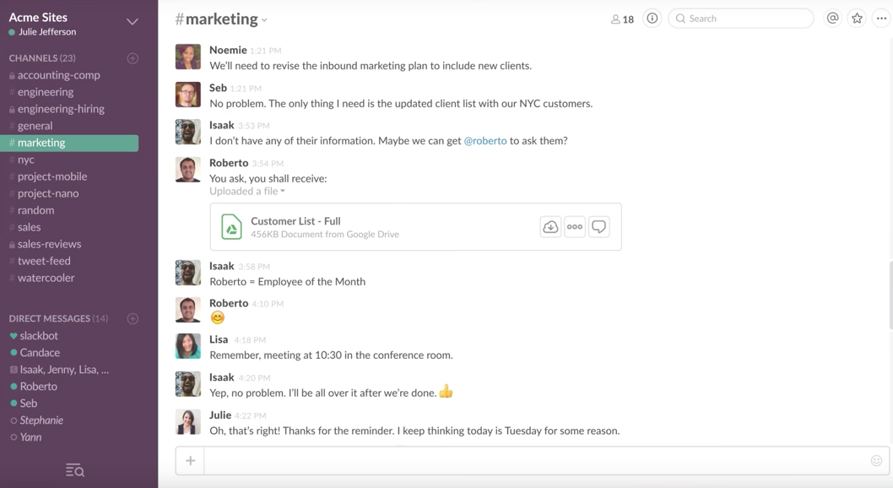Start a new direct message with plus icon
Viewport: 893px width, 488px height.
[x=133, y=318]
